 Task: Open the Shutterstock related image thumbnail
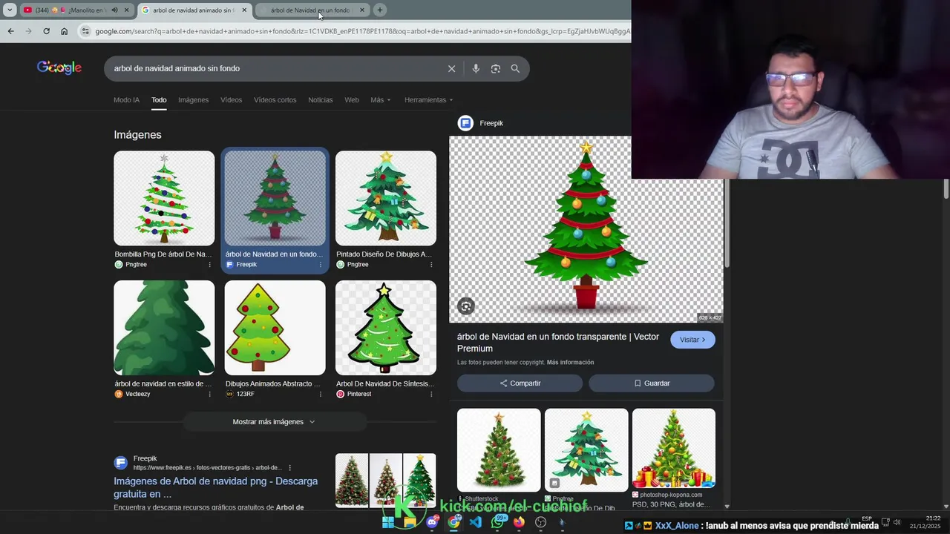coord(499,450)
